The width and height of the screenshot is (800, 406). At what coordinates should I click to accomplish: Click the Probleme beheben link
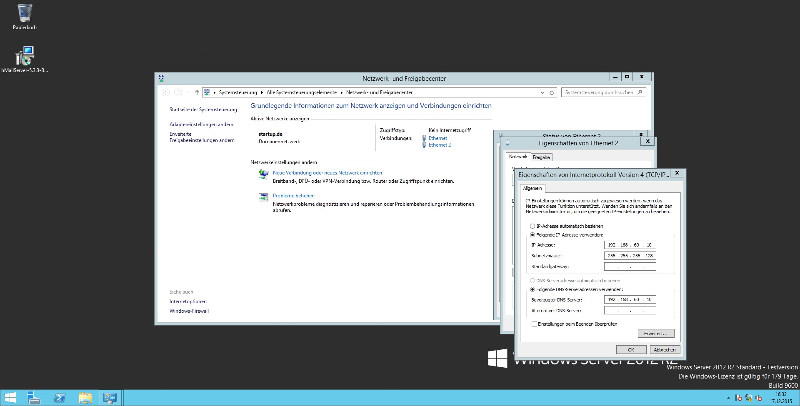click(293, 196)
